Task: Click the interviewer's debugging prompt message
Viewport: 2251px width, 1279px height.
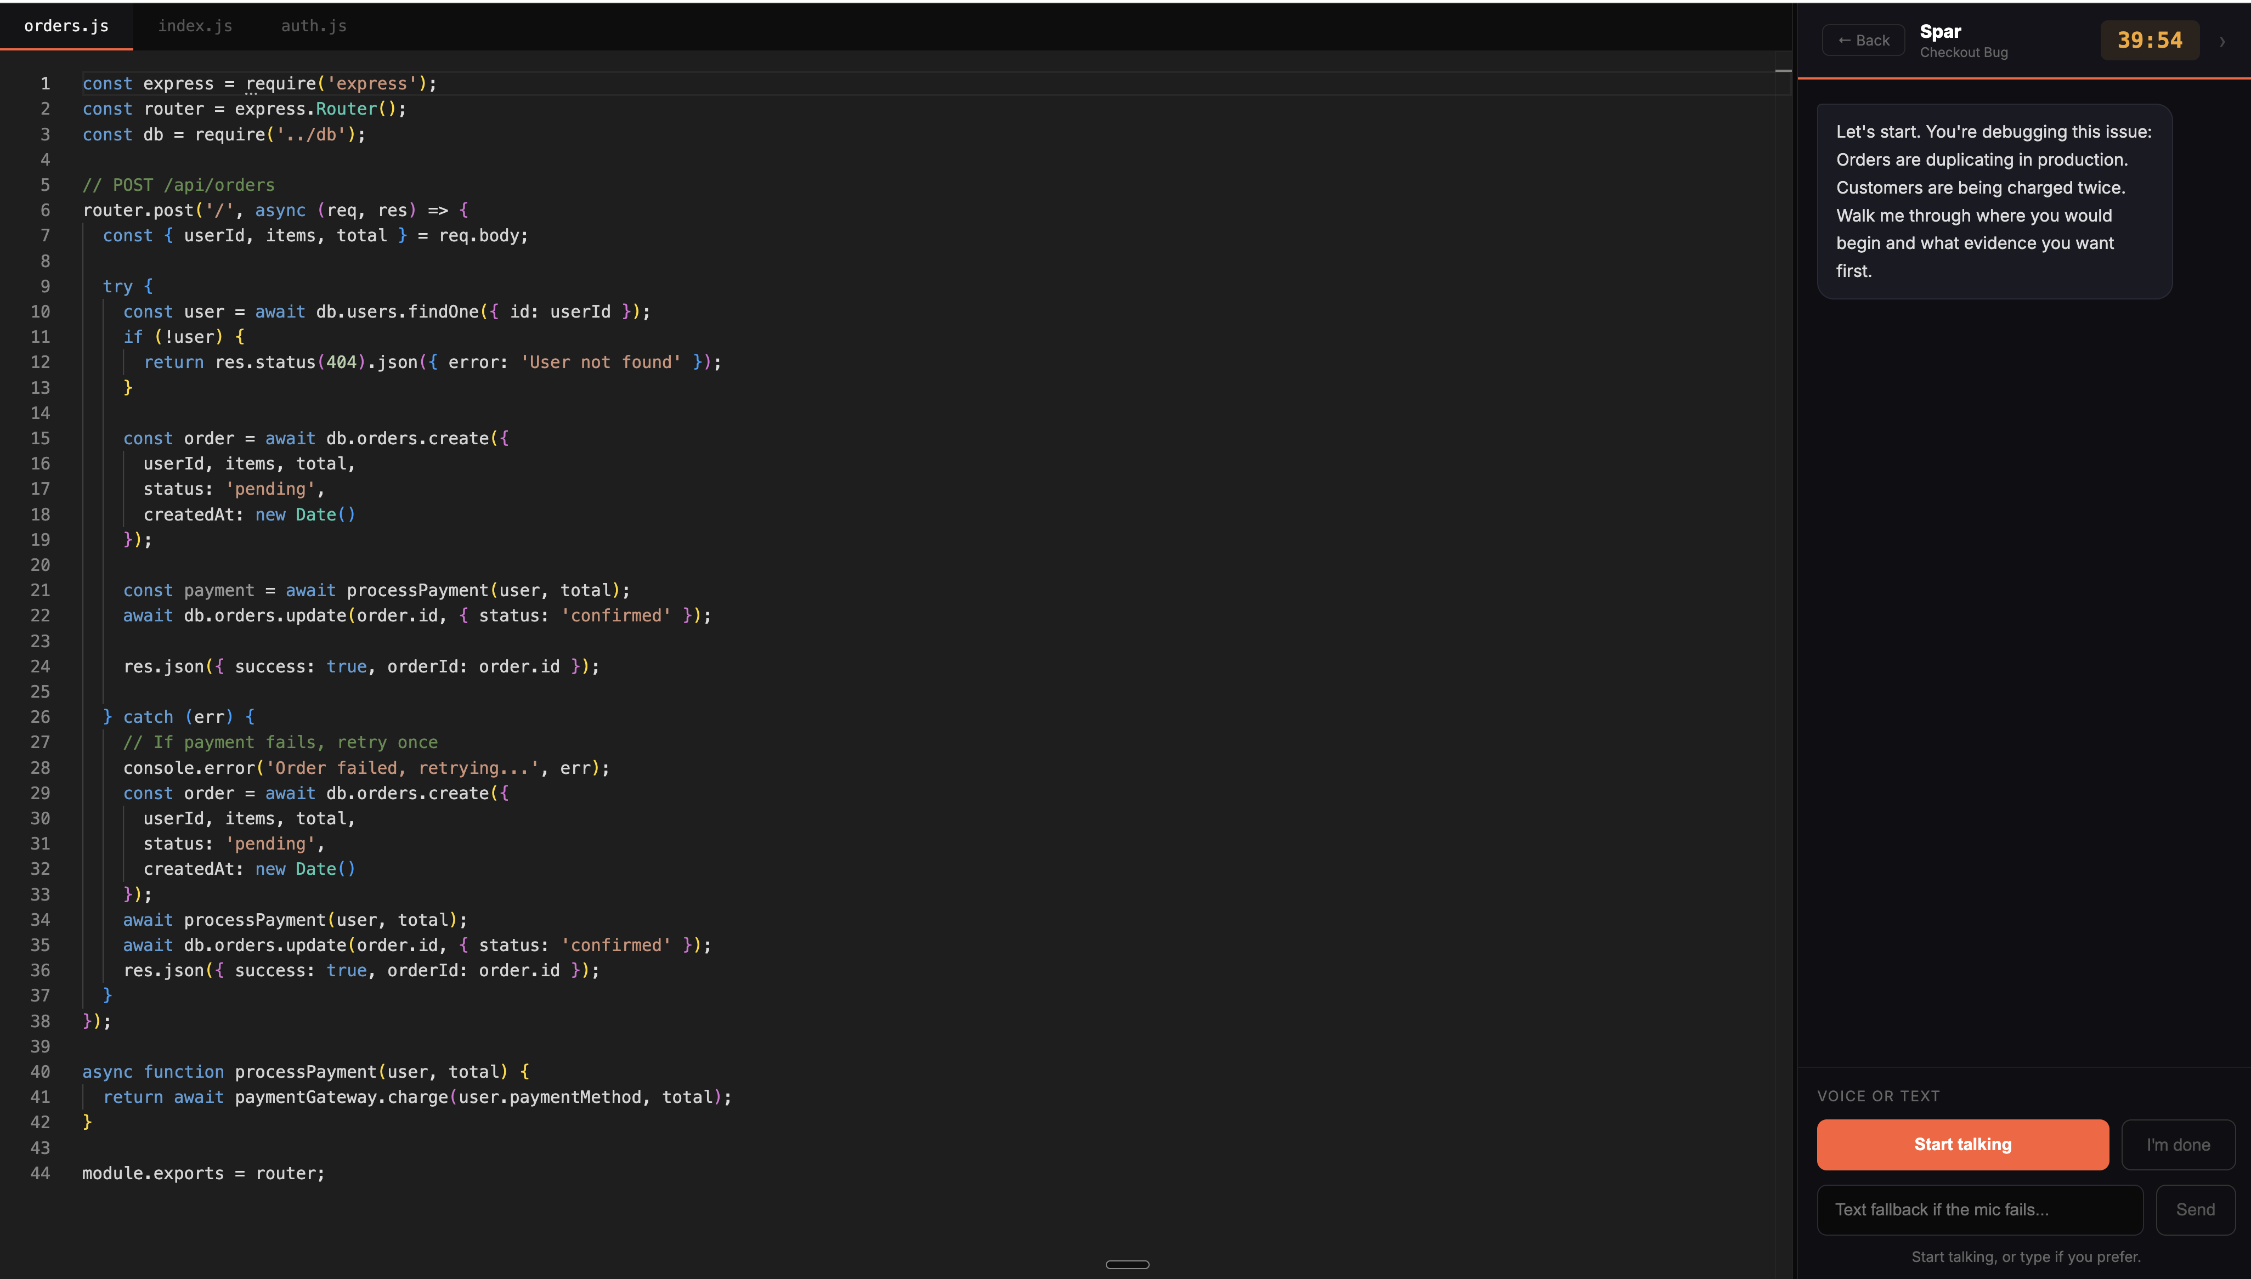Action: tap(1994, 201)
